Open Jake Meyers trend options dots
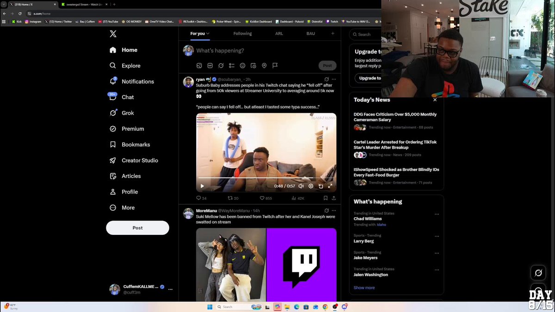 point(437,253)
